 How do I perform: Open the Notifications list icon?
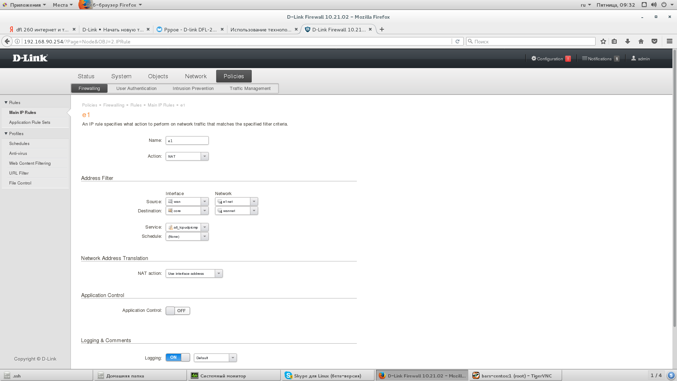(x=585, y=59)
